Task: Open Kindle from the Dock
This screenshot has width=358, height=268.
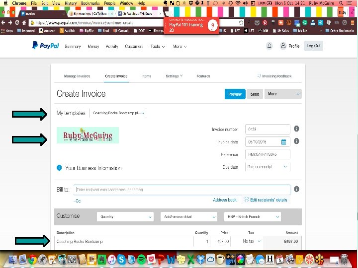Action: pos(230,259)
